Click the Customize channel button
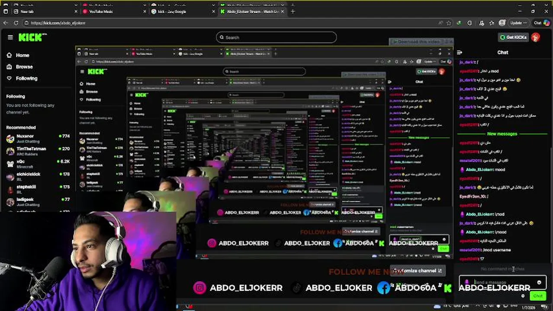Screen dimensions: 553x311 417,270
